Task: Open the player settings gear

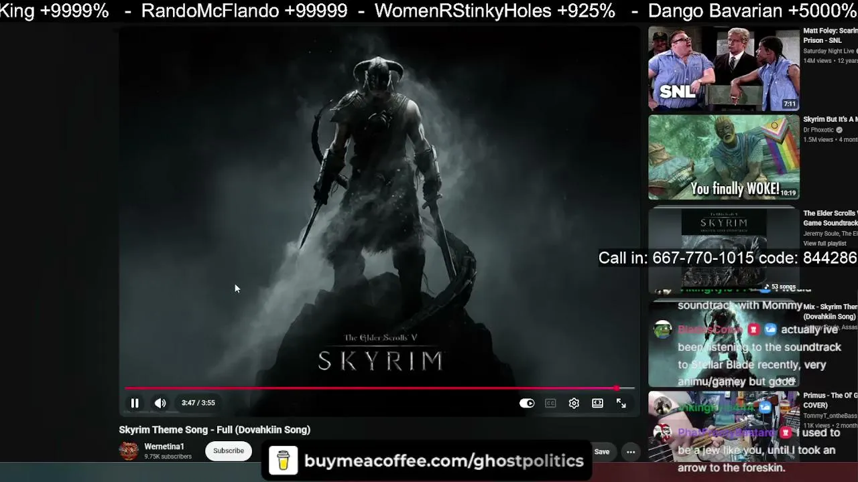Action: click(x=574, y=403)
